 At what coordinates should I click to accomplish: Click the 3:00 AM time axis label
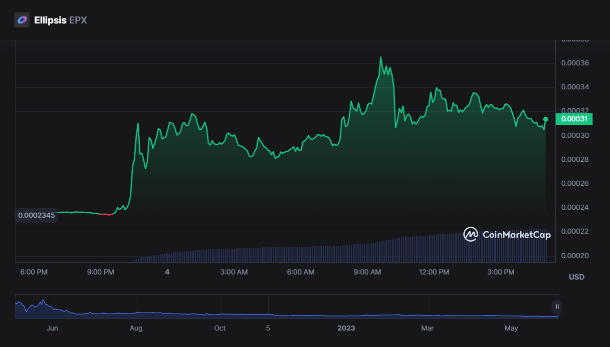(234, 272)
